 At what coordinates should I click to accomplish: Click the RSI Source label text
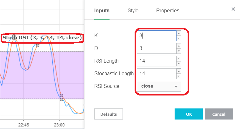(x=107, y=86)
